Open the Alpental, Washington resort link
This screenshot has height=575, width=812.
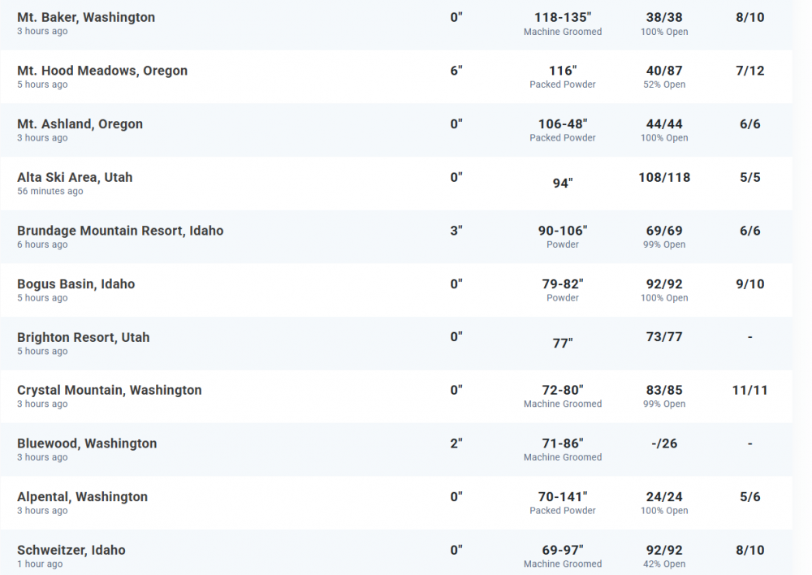pos(82,497)
